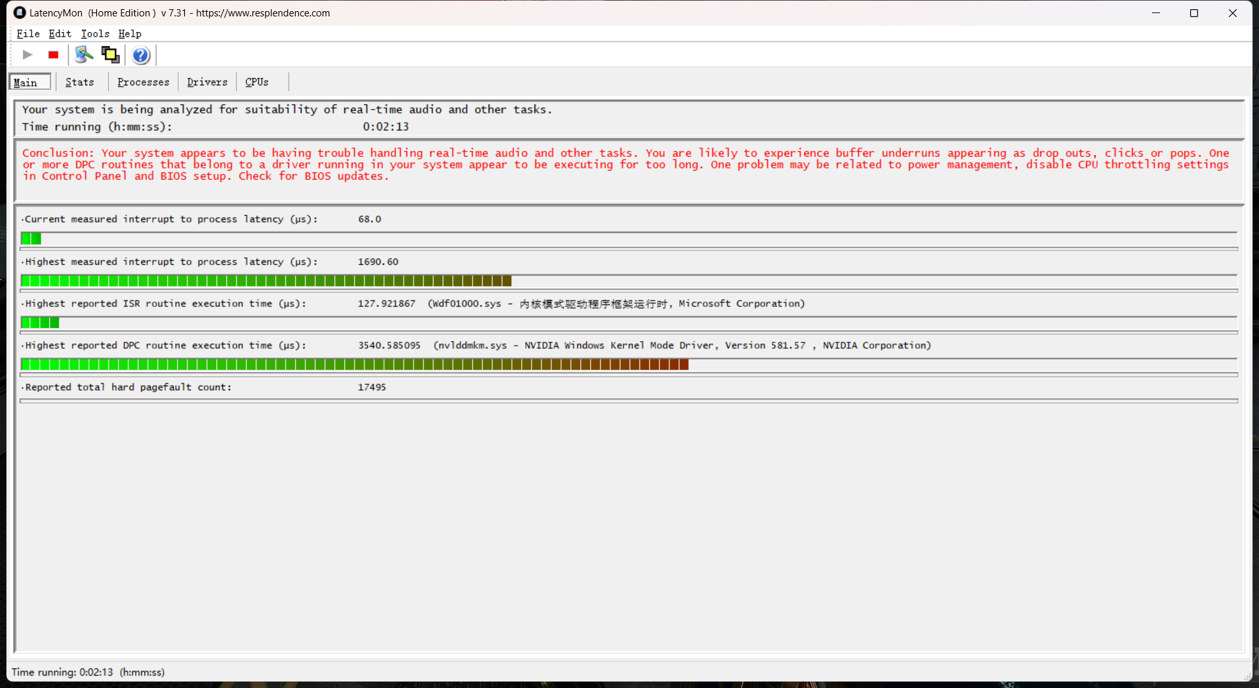Click 'Highest reported ISR routine execution time' label
This screenshot has height=688, width=1259.
click(165, 304)
